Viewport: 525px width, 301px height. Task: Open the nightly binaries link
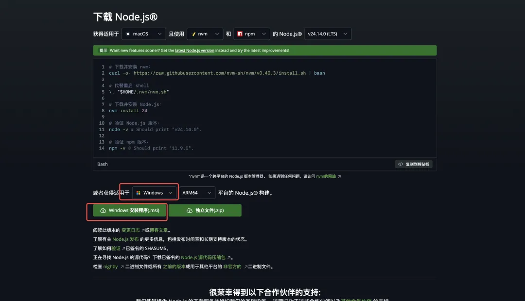point(110,267)
